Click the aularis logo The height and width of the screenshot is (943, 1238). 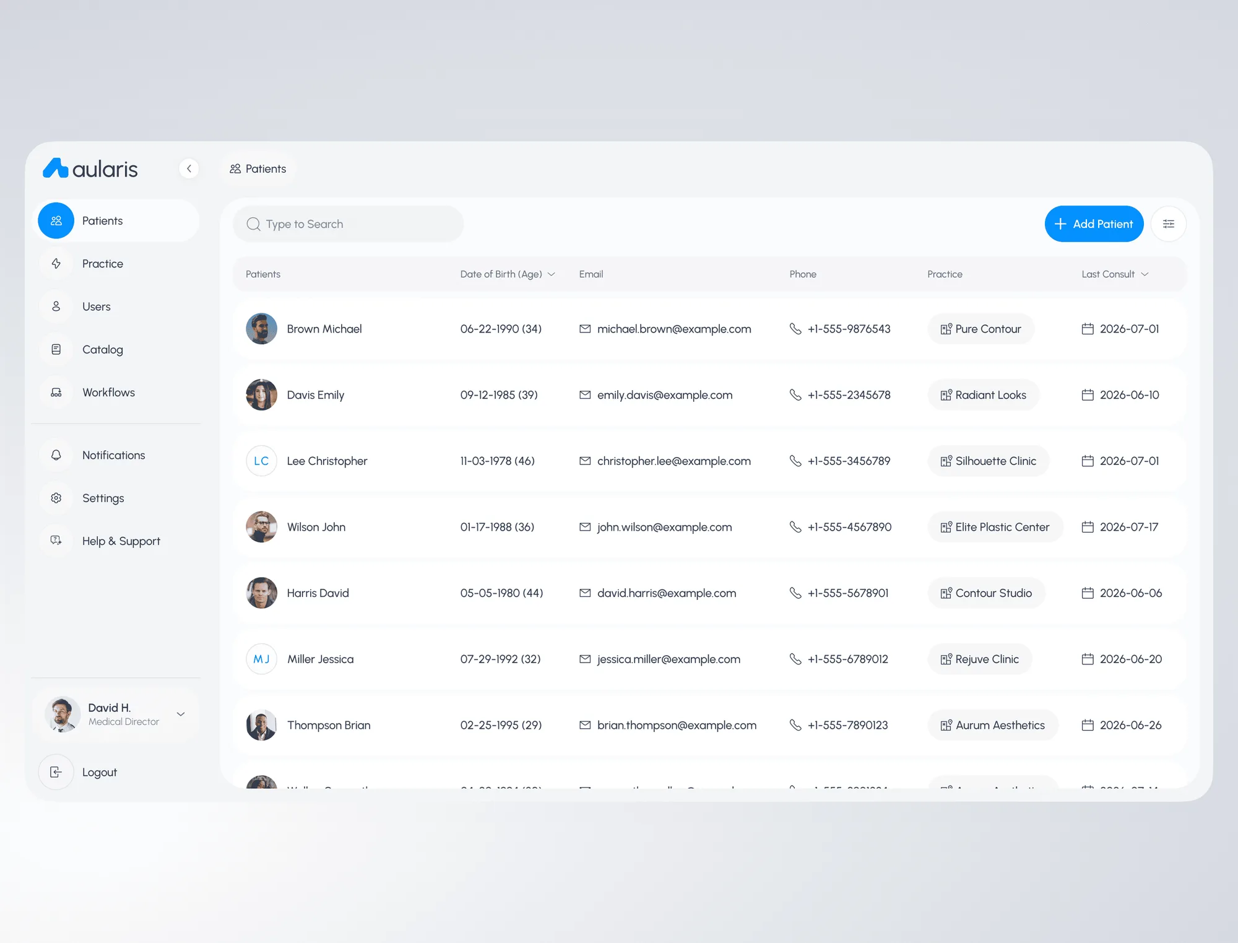[x=90, y=168]
